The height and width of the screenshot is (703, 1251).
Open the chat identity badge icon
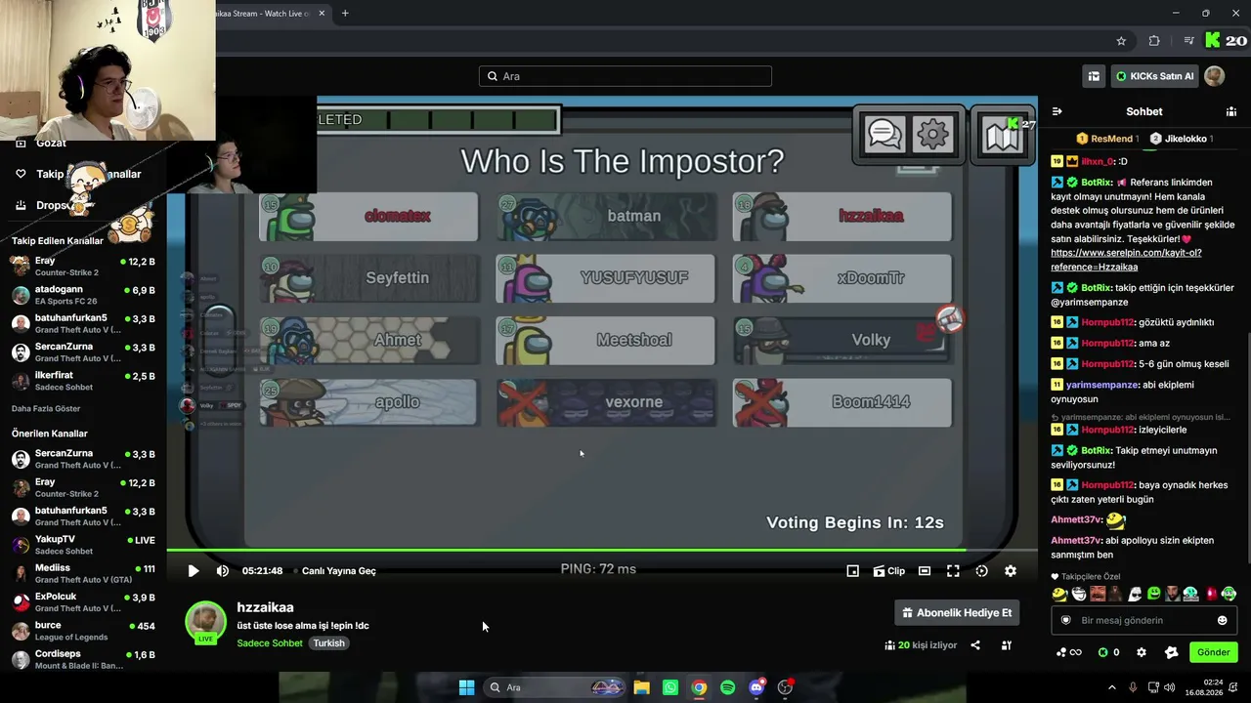click(1066, 620)
